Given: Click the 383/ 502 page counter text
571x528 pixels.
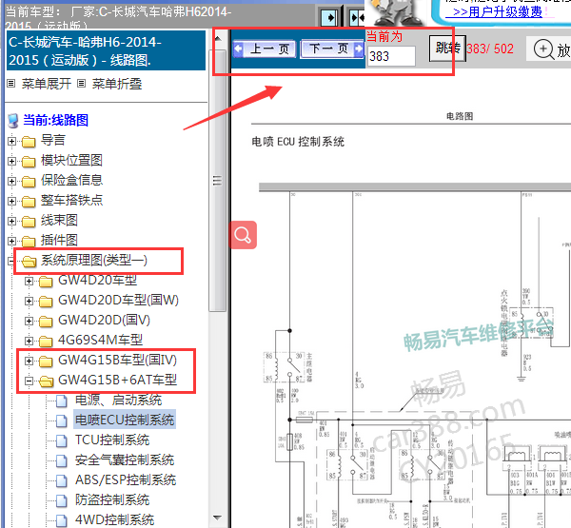Looking at the screenshot, I should pos(490,49).
